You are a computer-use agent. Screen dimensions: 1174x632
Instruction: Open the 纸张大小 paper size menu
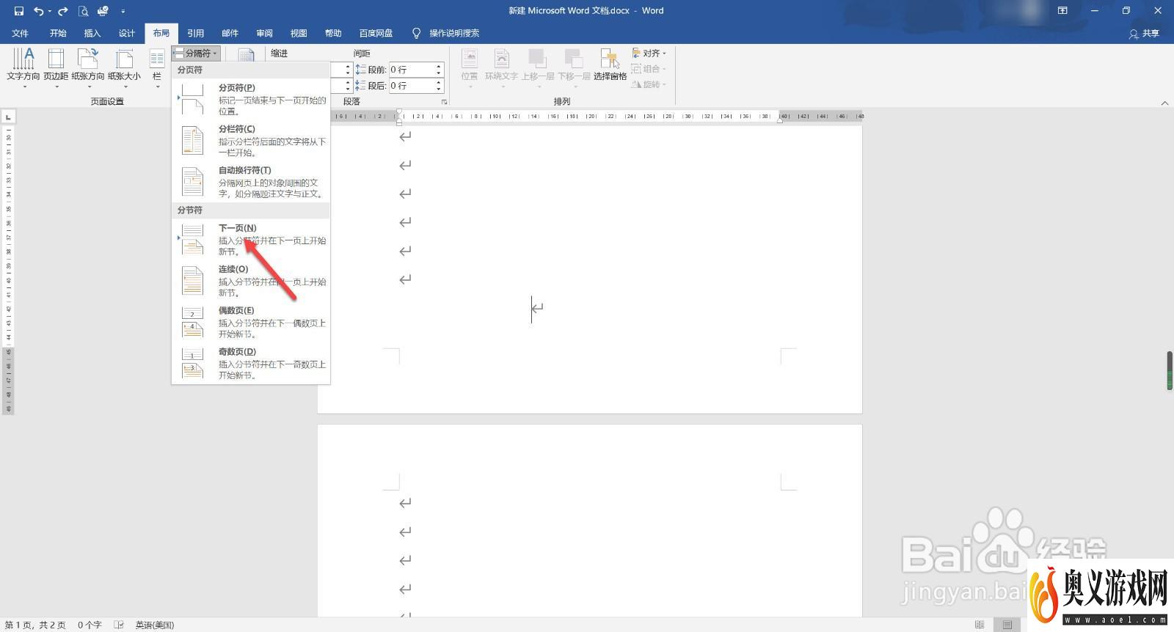point(124,67)
